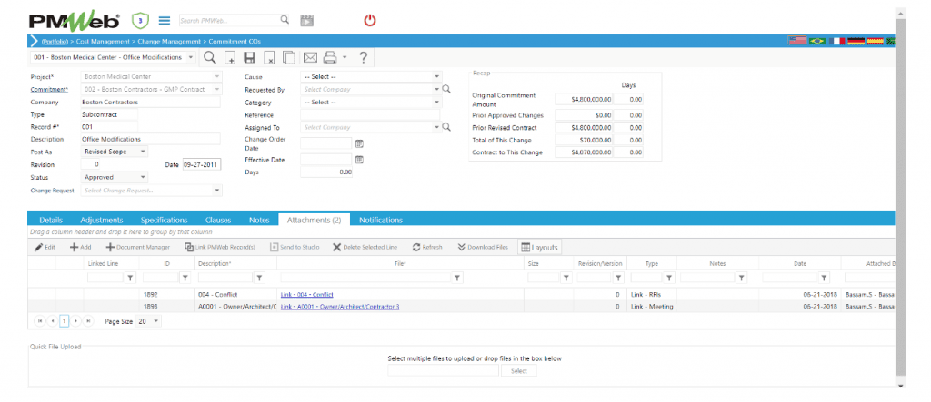Select the Brazil flag language
The height and width of the screenshot is (402, 931).
point(817,41)
